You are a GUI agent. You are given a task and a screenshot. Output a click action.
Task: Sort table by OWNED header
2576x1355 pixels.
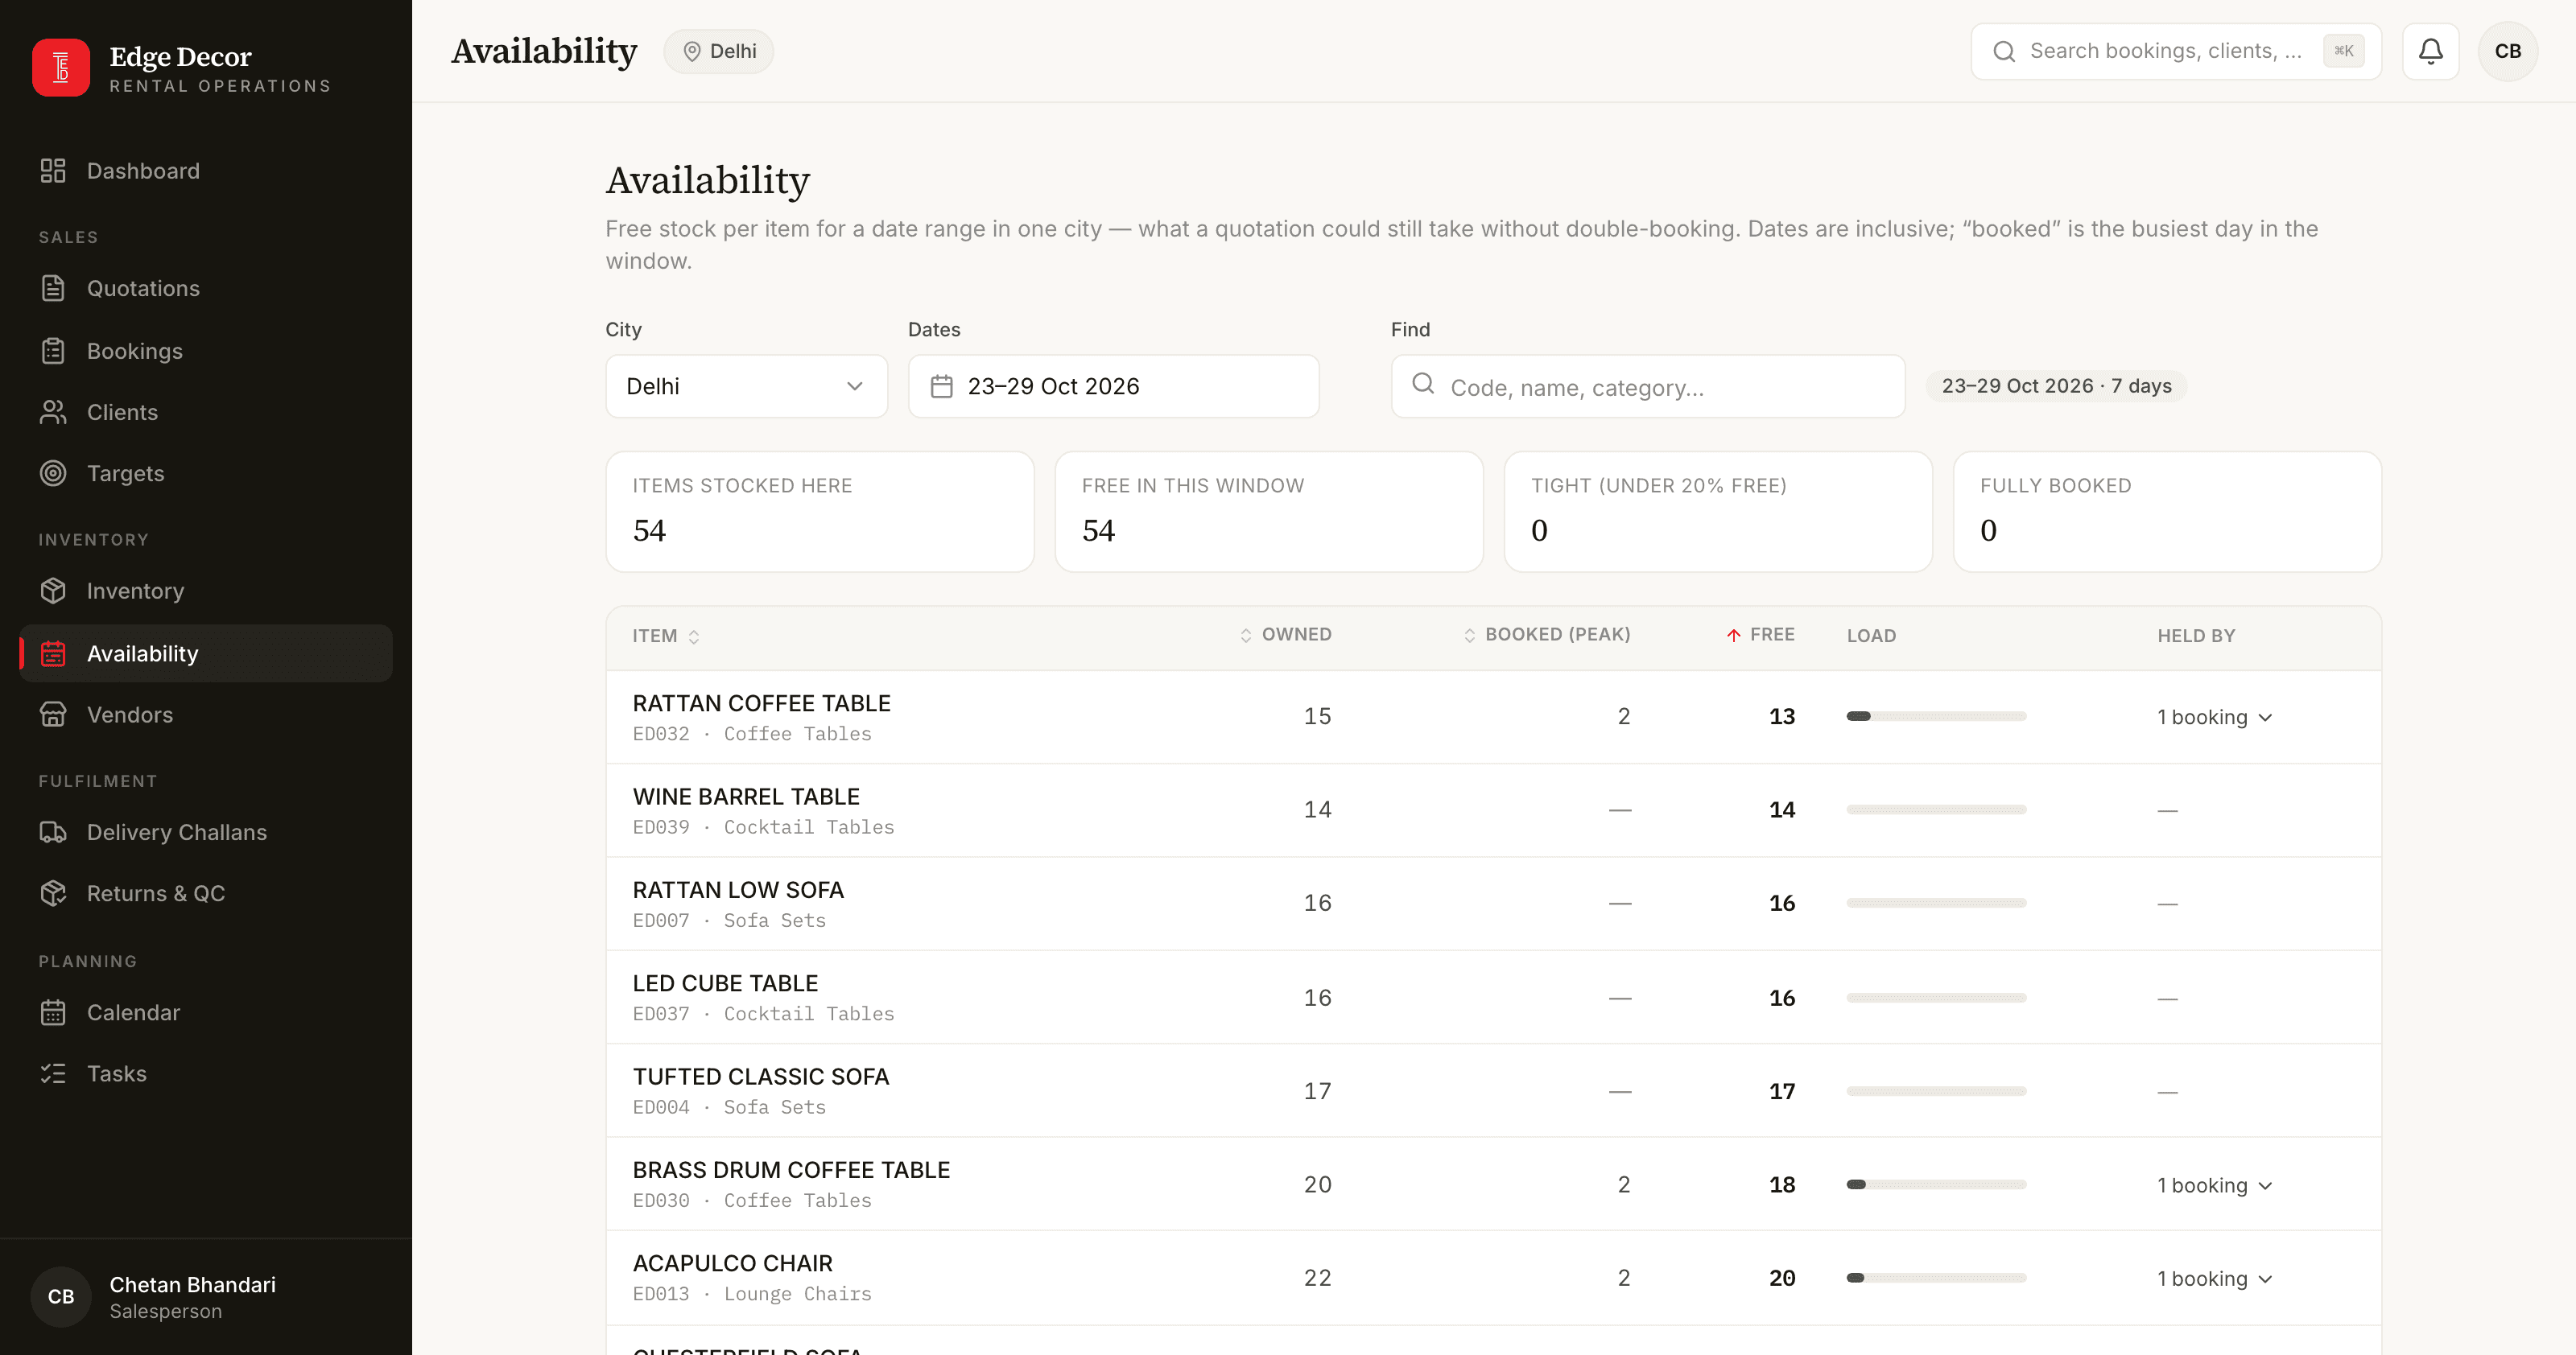pyautogui.click(x=1286, y=635)
